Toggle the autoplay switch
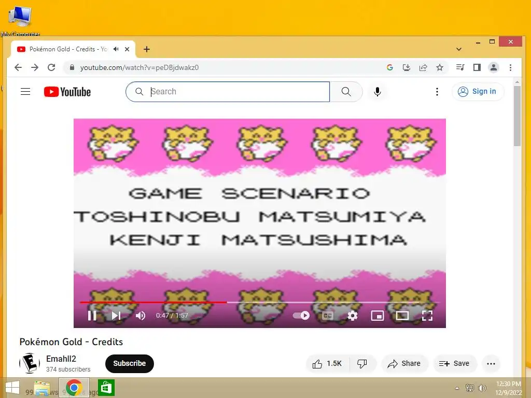The height and width of the screenshot is (398, 531). [x=301, y=316]
